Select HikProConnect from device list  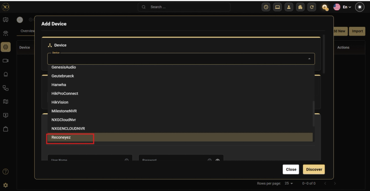click(x=180, y=93)
